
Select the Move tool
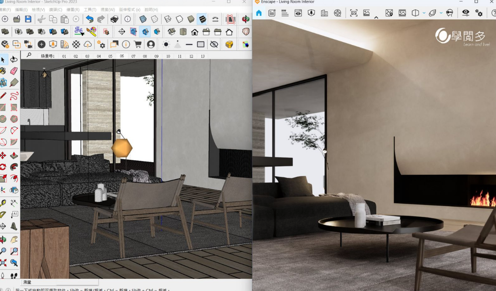tap(3, 155)
